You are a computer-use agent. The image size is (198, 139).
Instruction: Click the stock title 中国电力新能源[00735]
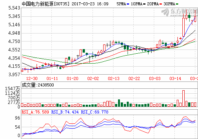pyautogui.click(x=46, y=4)
